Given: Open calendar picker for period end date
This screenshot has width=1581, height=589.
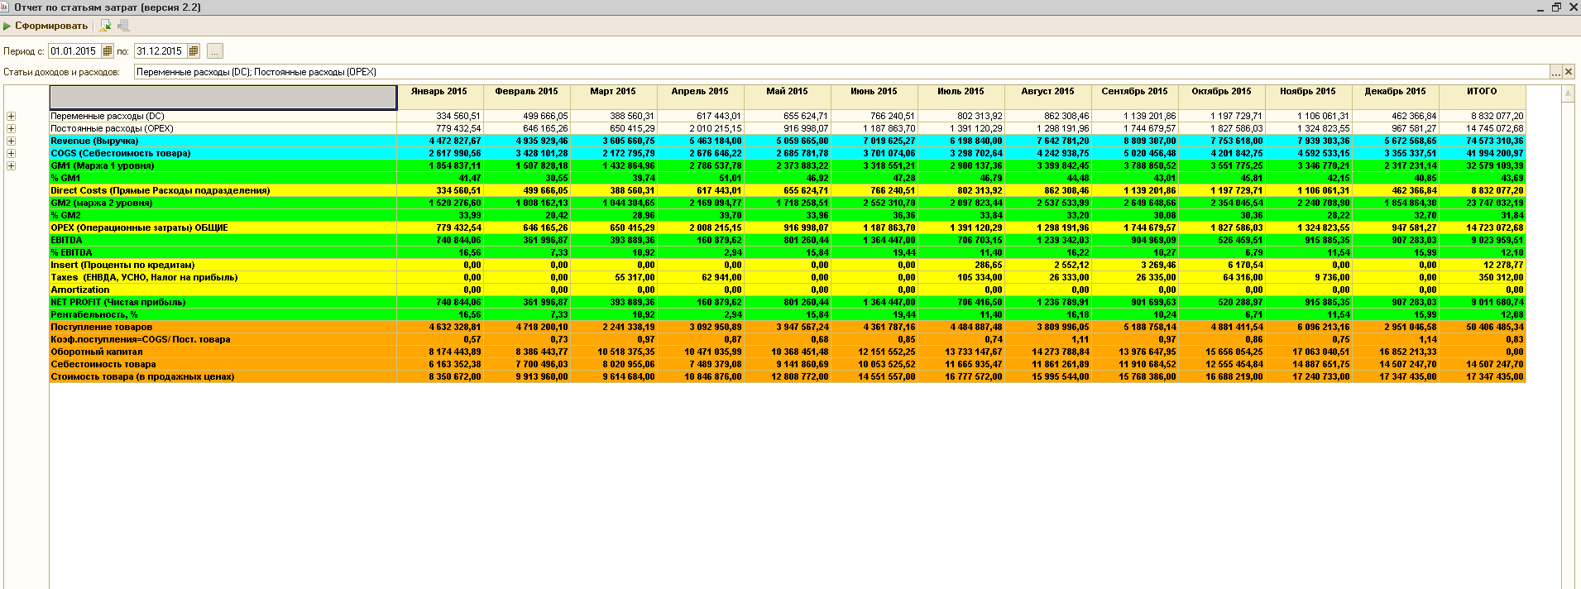Looking at the screenshot, I should pyautogui.click(x=194, y=51).
